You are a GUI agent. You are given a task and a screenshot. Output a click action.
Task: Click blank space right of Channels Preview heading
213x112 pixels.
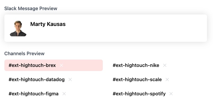[123, 54]
